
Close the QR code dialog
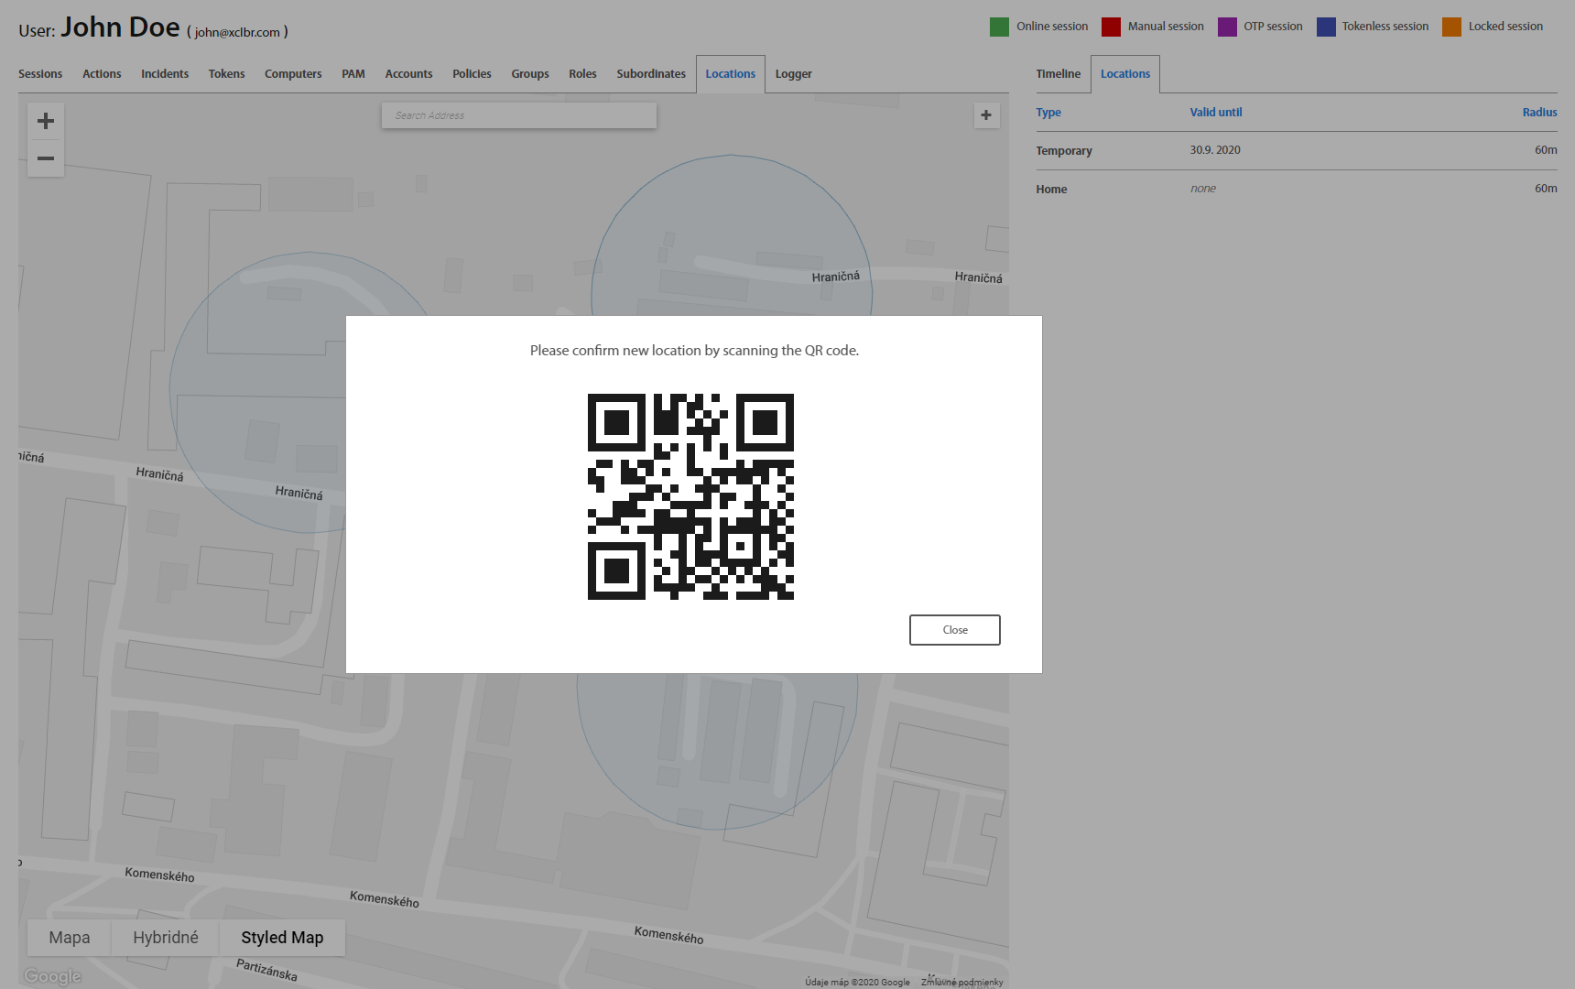[x=954, y=630]
